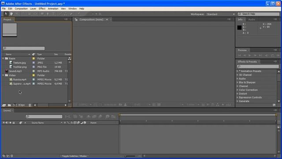282x159 pixels.
Task: Open the Composition (none) dropdown arrow
Action: (107, 19)
